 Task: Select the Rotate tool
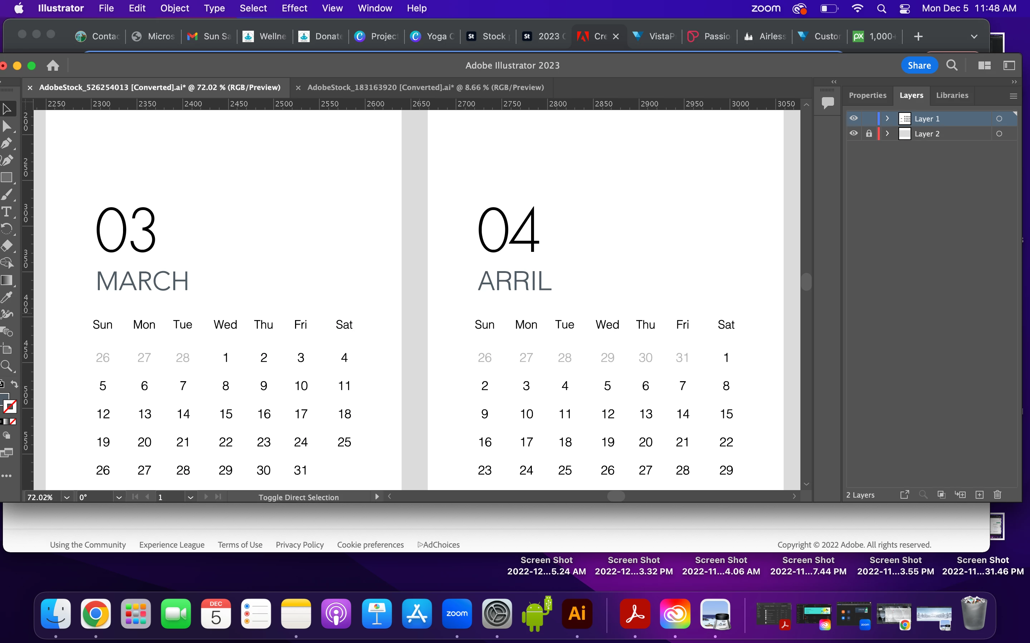[x=6, y=229]
